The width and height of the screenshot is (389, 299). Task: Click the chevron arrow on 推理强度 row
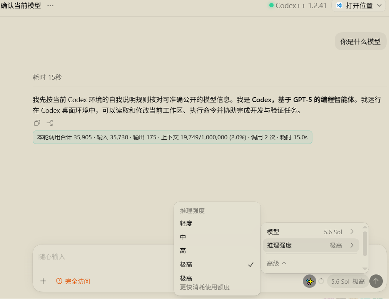click(352, 245)
